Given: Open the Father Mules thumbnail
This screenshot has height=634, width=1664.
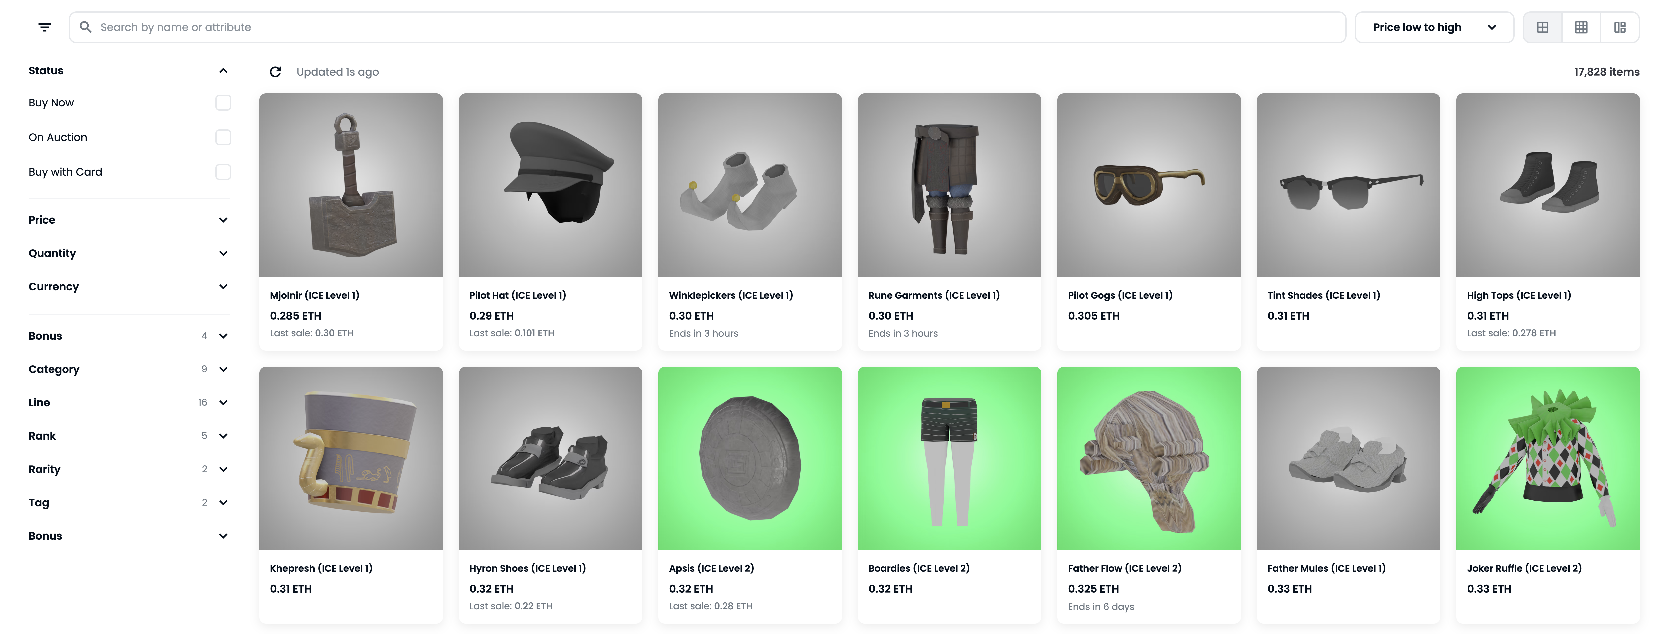Looking at the screenshot, I should coord(1348,458).
